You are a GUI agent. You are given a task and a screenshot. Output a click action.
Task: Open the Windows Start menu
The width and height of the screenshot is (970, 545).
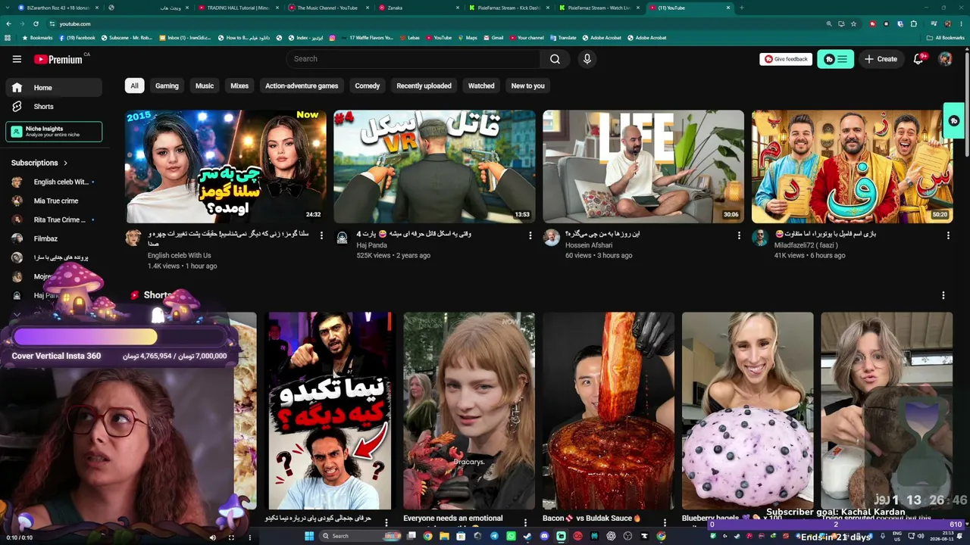pyautogui.click(x=309, y=536)
